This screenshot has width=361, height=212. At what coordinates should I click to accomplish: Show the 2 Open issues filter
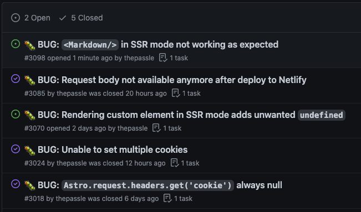pos(30,18)
